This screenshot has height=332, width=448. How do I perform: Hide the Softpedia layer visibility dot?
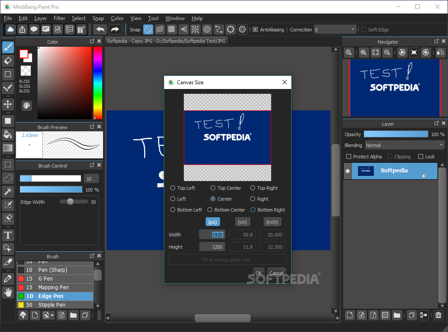click(348, 171)
